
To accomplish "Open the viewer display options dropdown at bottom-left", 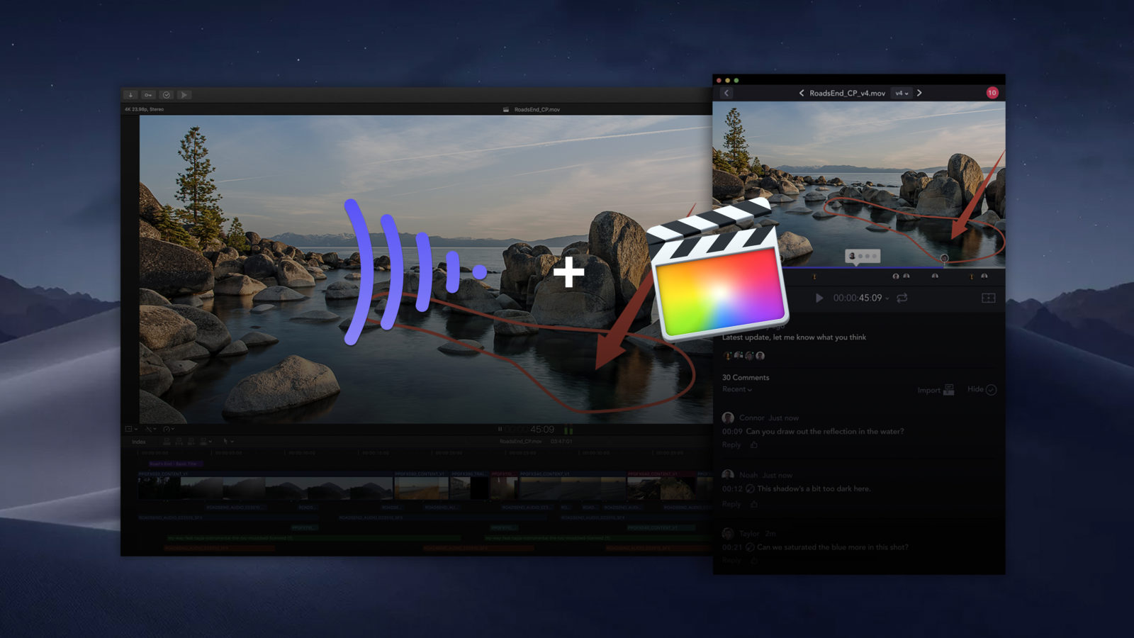I will point(131,429).
